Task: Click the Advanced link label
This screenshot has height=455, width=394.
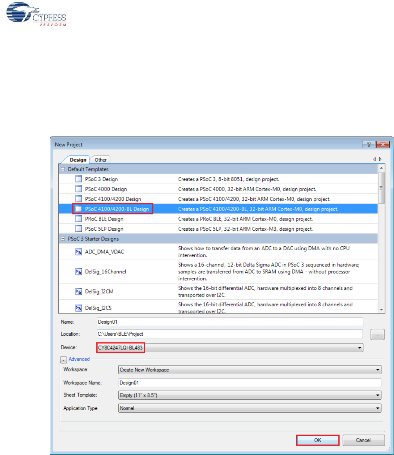Action: pyautogui.click(x=79, y=359)
